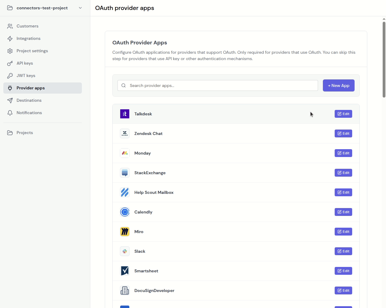Click the Smartsheet logo icon
This screenshot has width=386, height=308.
125,271
